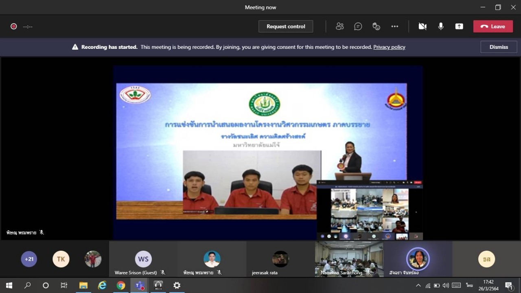Screen dimensions: 521x293
Task: Click the recording indicator icon
Action: [13, 26]
